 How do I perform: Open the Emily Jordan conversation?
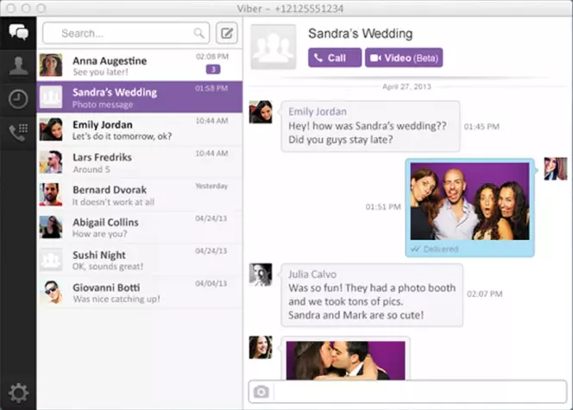[140, 129]
